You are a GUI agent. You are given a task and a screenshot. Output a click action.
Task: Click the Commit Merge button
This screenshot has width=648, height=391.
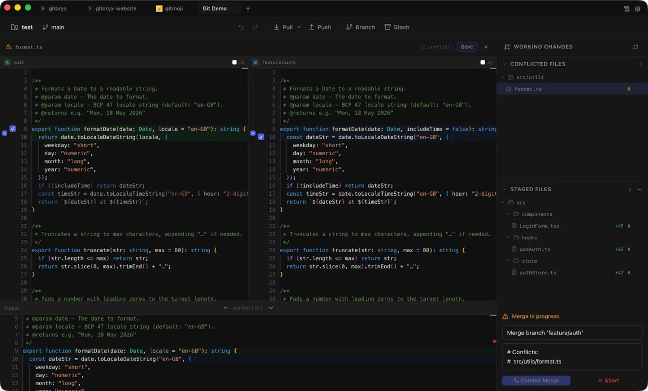(536, 380)
